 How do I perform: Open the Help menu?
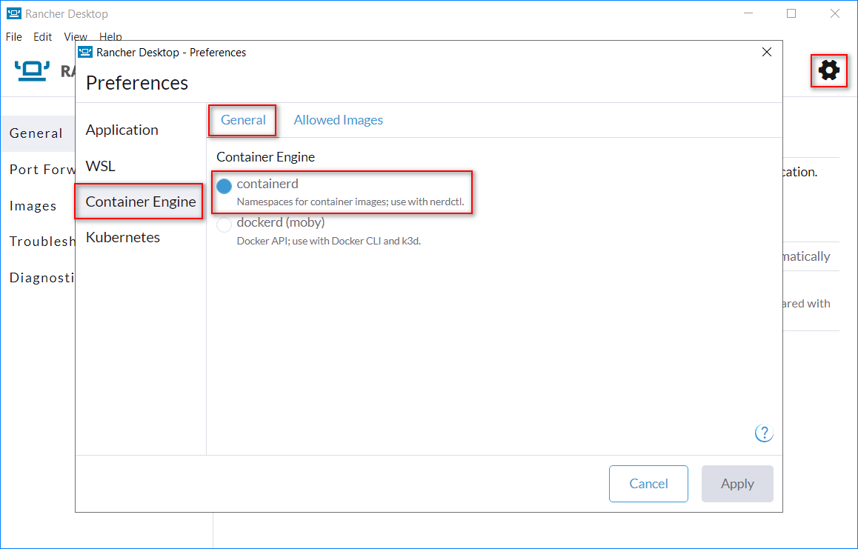pyautogui.click(x=110, y=36)
